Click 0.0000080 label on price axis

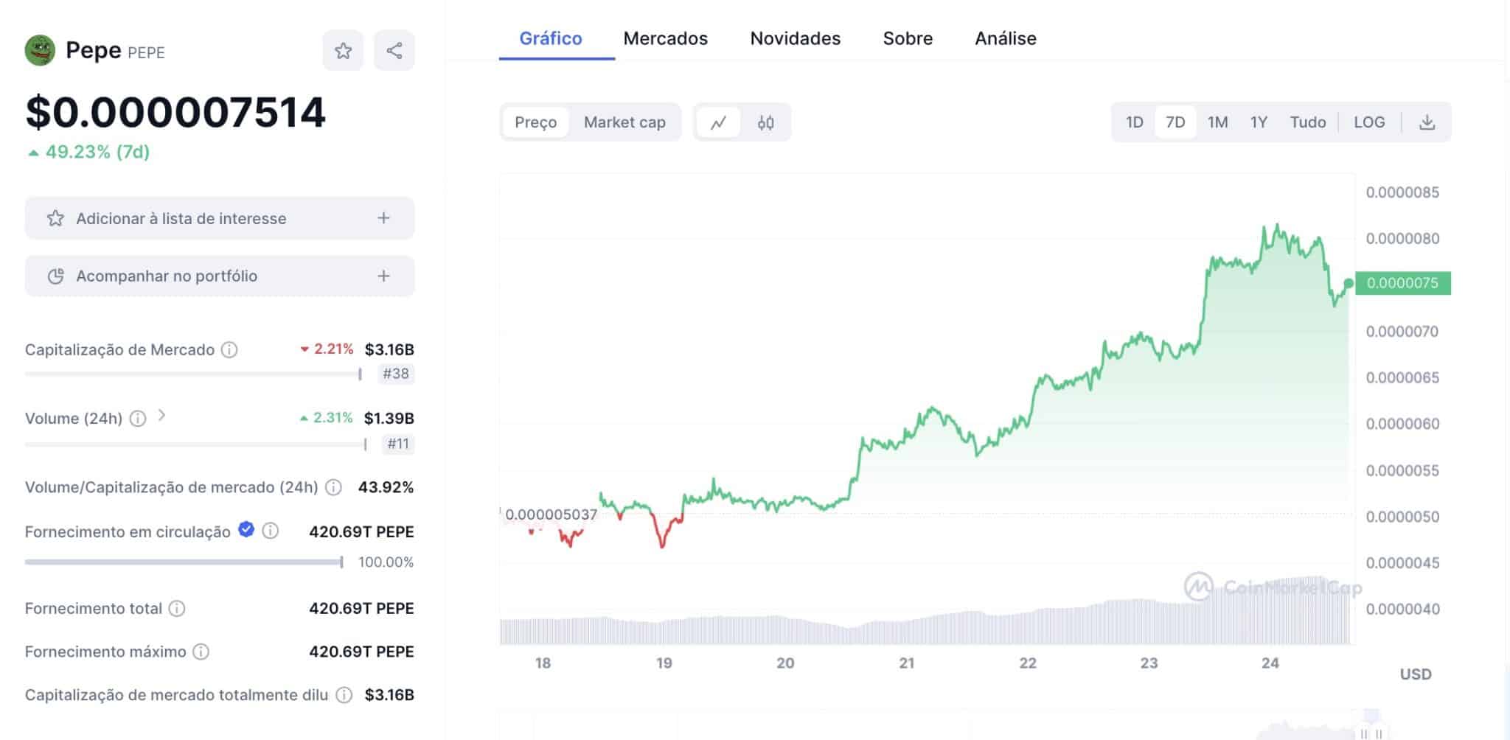tap(1402, 239)
